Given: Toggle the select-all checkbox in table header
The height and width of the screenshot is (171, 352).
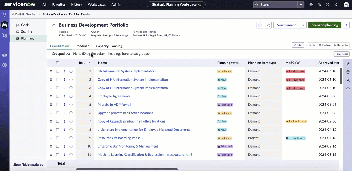Looking at the screenshot, I should 58,63.
